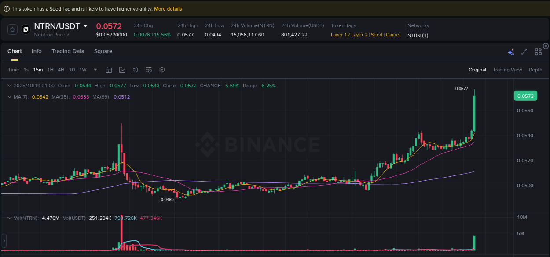Open the date range calendar picker
This screenshot has width=550, height=257.
pos(109,70)
